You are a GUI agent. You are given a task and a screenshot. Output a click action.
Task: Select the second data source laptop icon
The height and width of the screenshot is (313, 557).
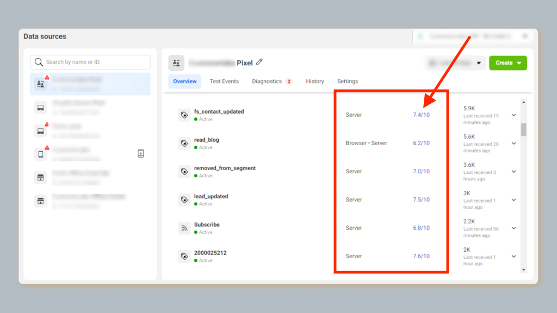40,108
